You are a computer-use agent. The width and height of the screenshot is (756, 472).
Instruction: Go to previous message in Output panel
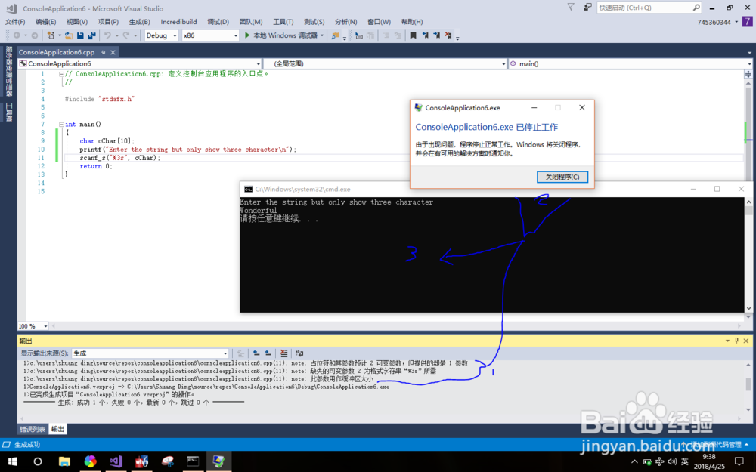click(256, 353)
